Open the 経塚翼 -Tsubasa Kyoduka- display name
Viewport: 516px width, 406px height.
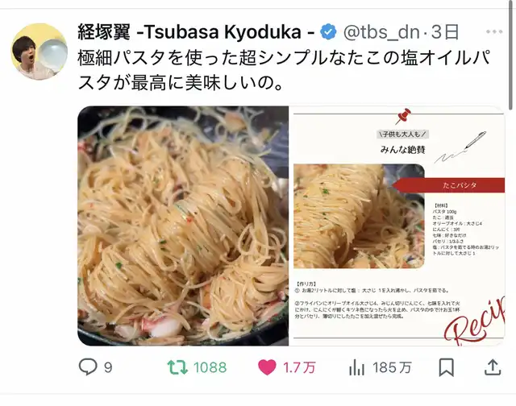point(196,32)
